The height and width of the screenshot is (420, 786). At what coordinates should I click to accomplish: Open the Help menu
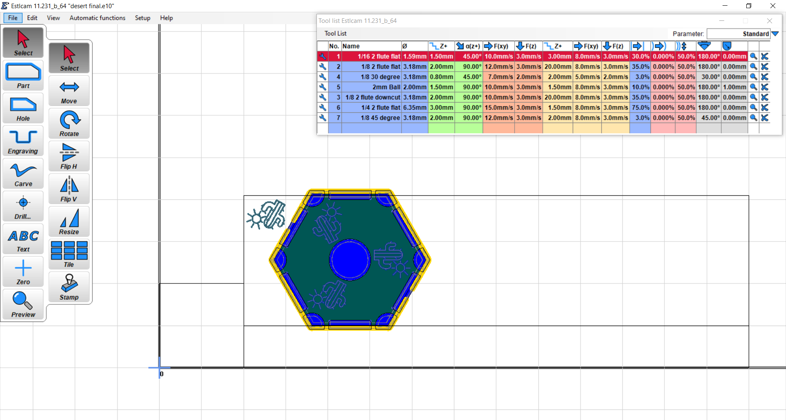pos(166,18)
